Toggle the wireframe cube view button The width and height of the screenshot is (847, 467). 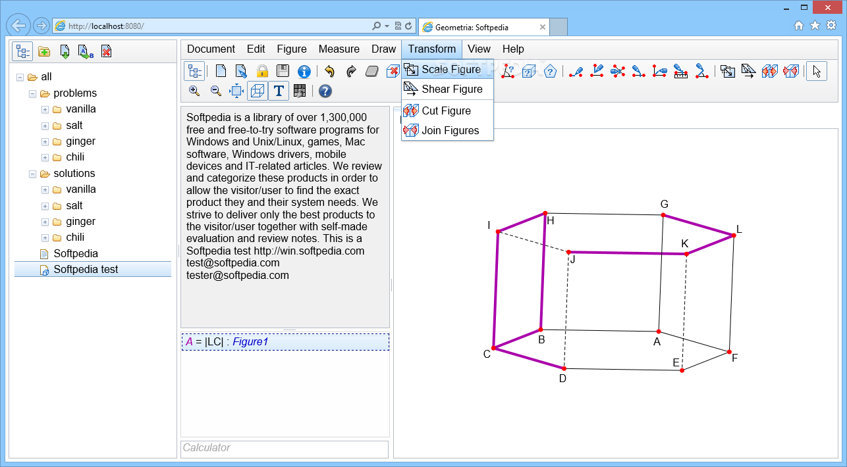point(258,91)
